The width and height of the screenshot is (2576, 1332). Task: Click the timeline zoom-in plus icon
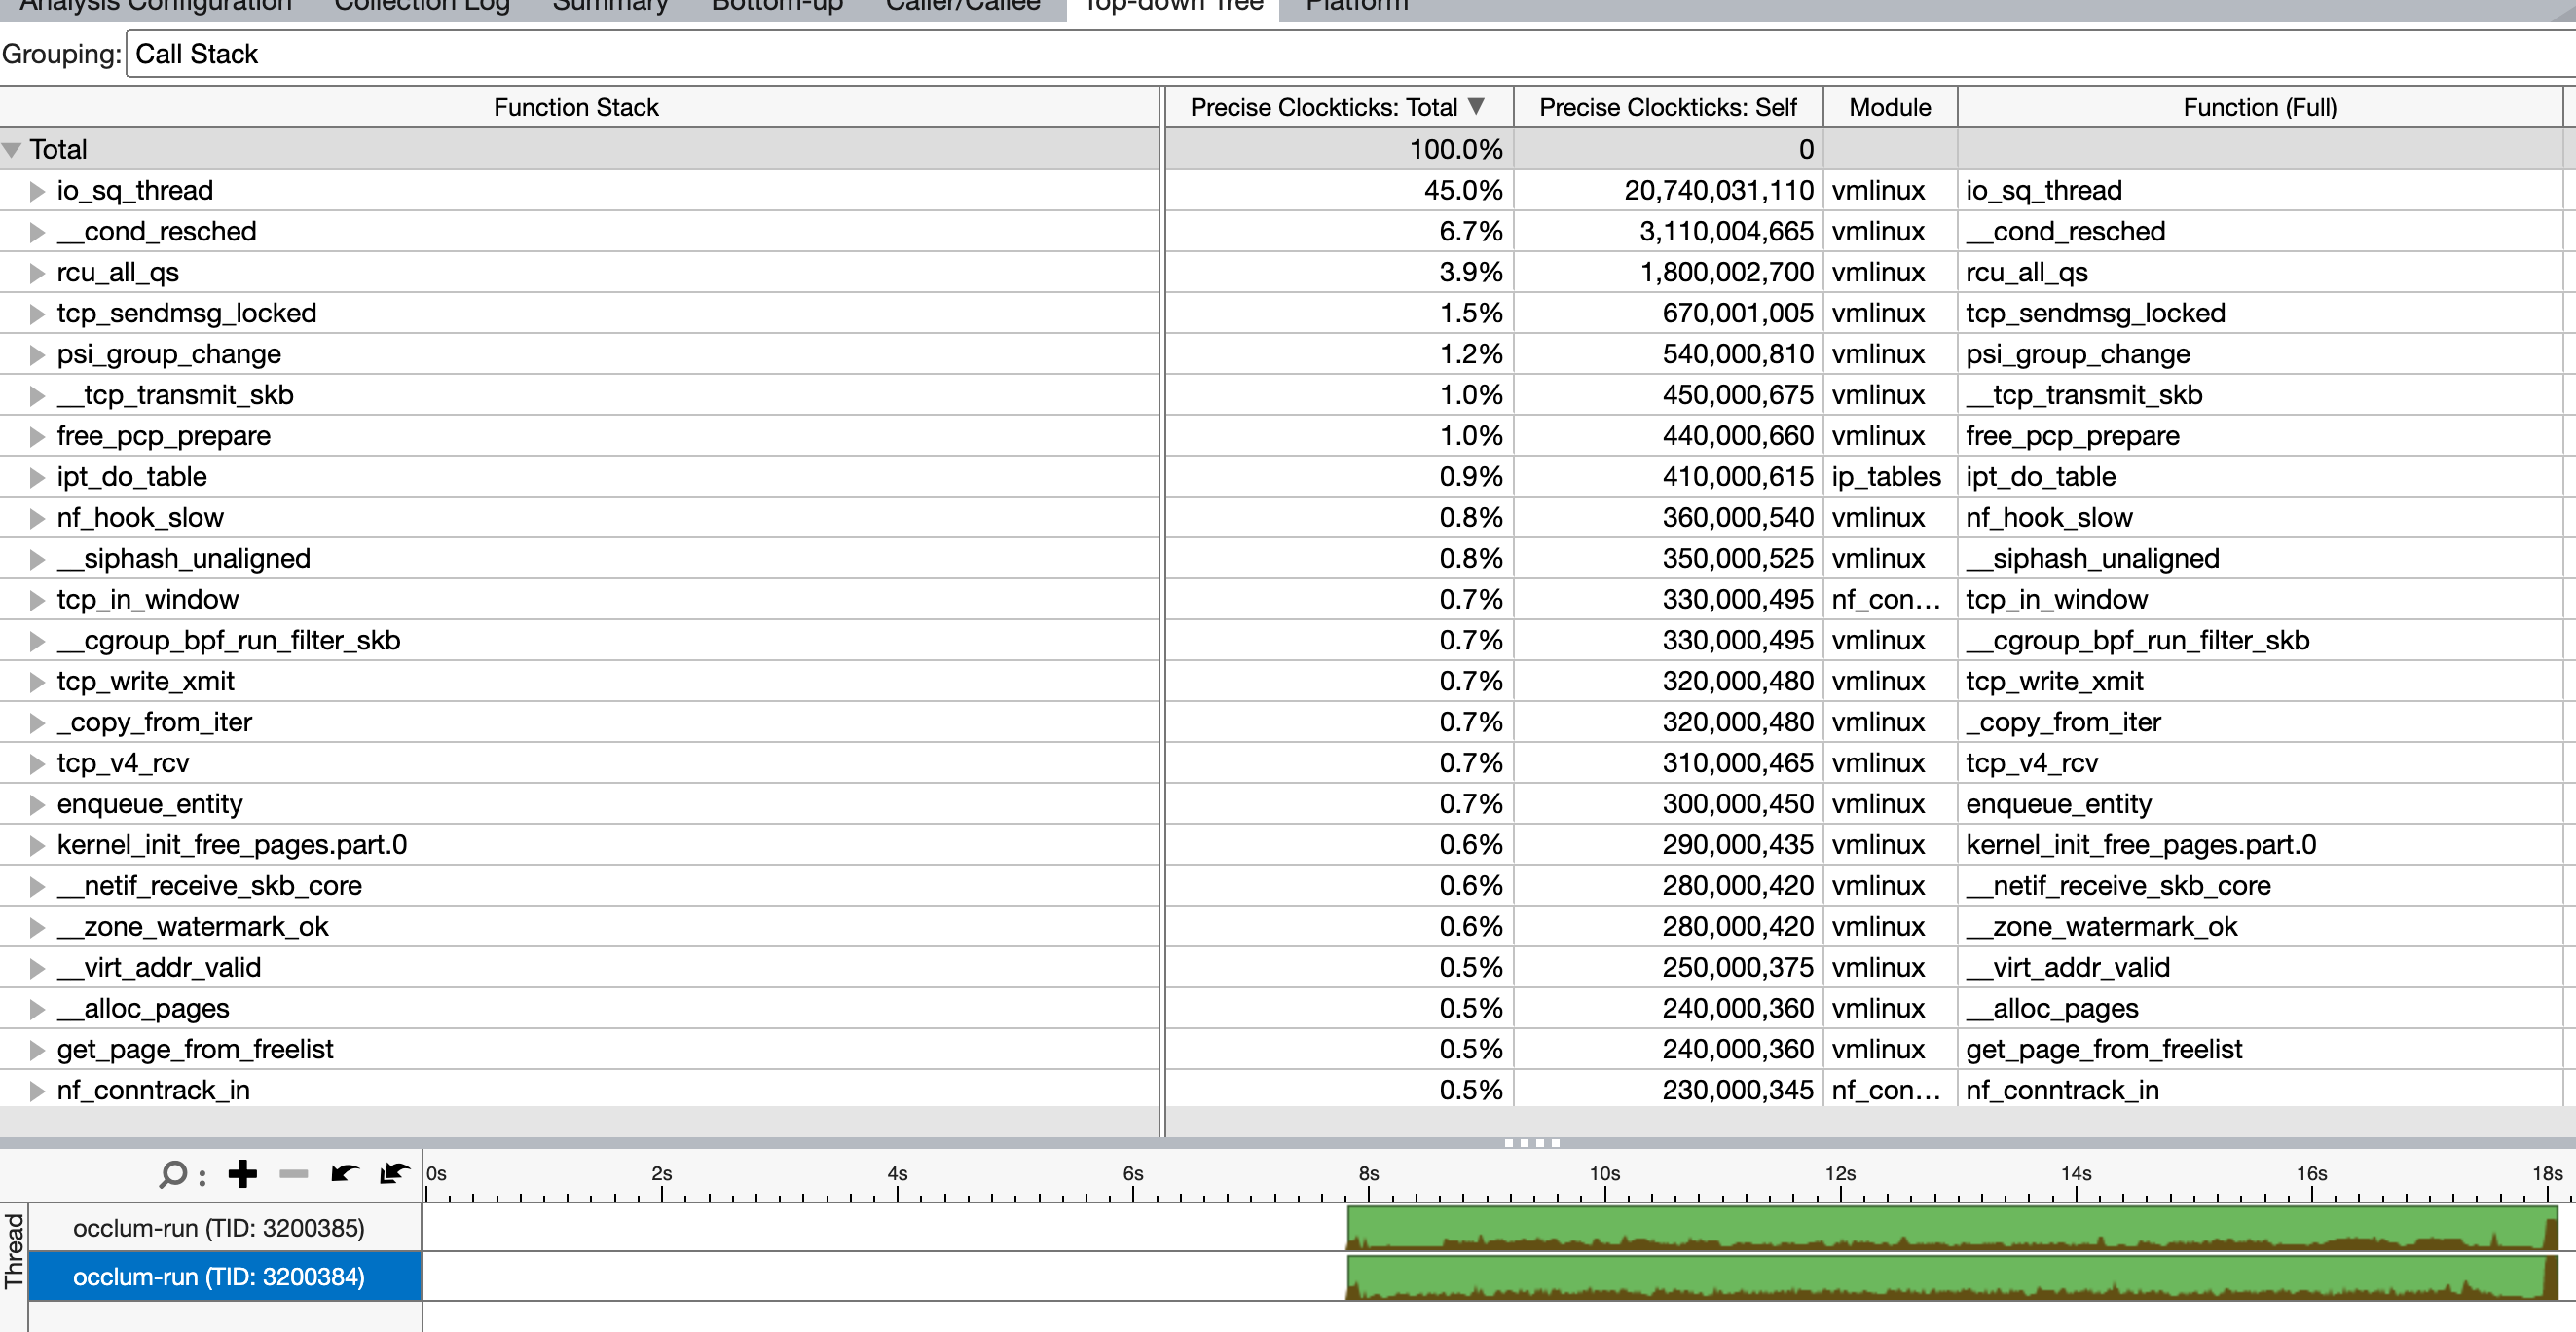[x=242, y=1174]
